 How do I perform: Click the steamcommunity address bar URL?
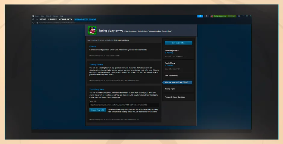click(57, 23)
